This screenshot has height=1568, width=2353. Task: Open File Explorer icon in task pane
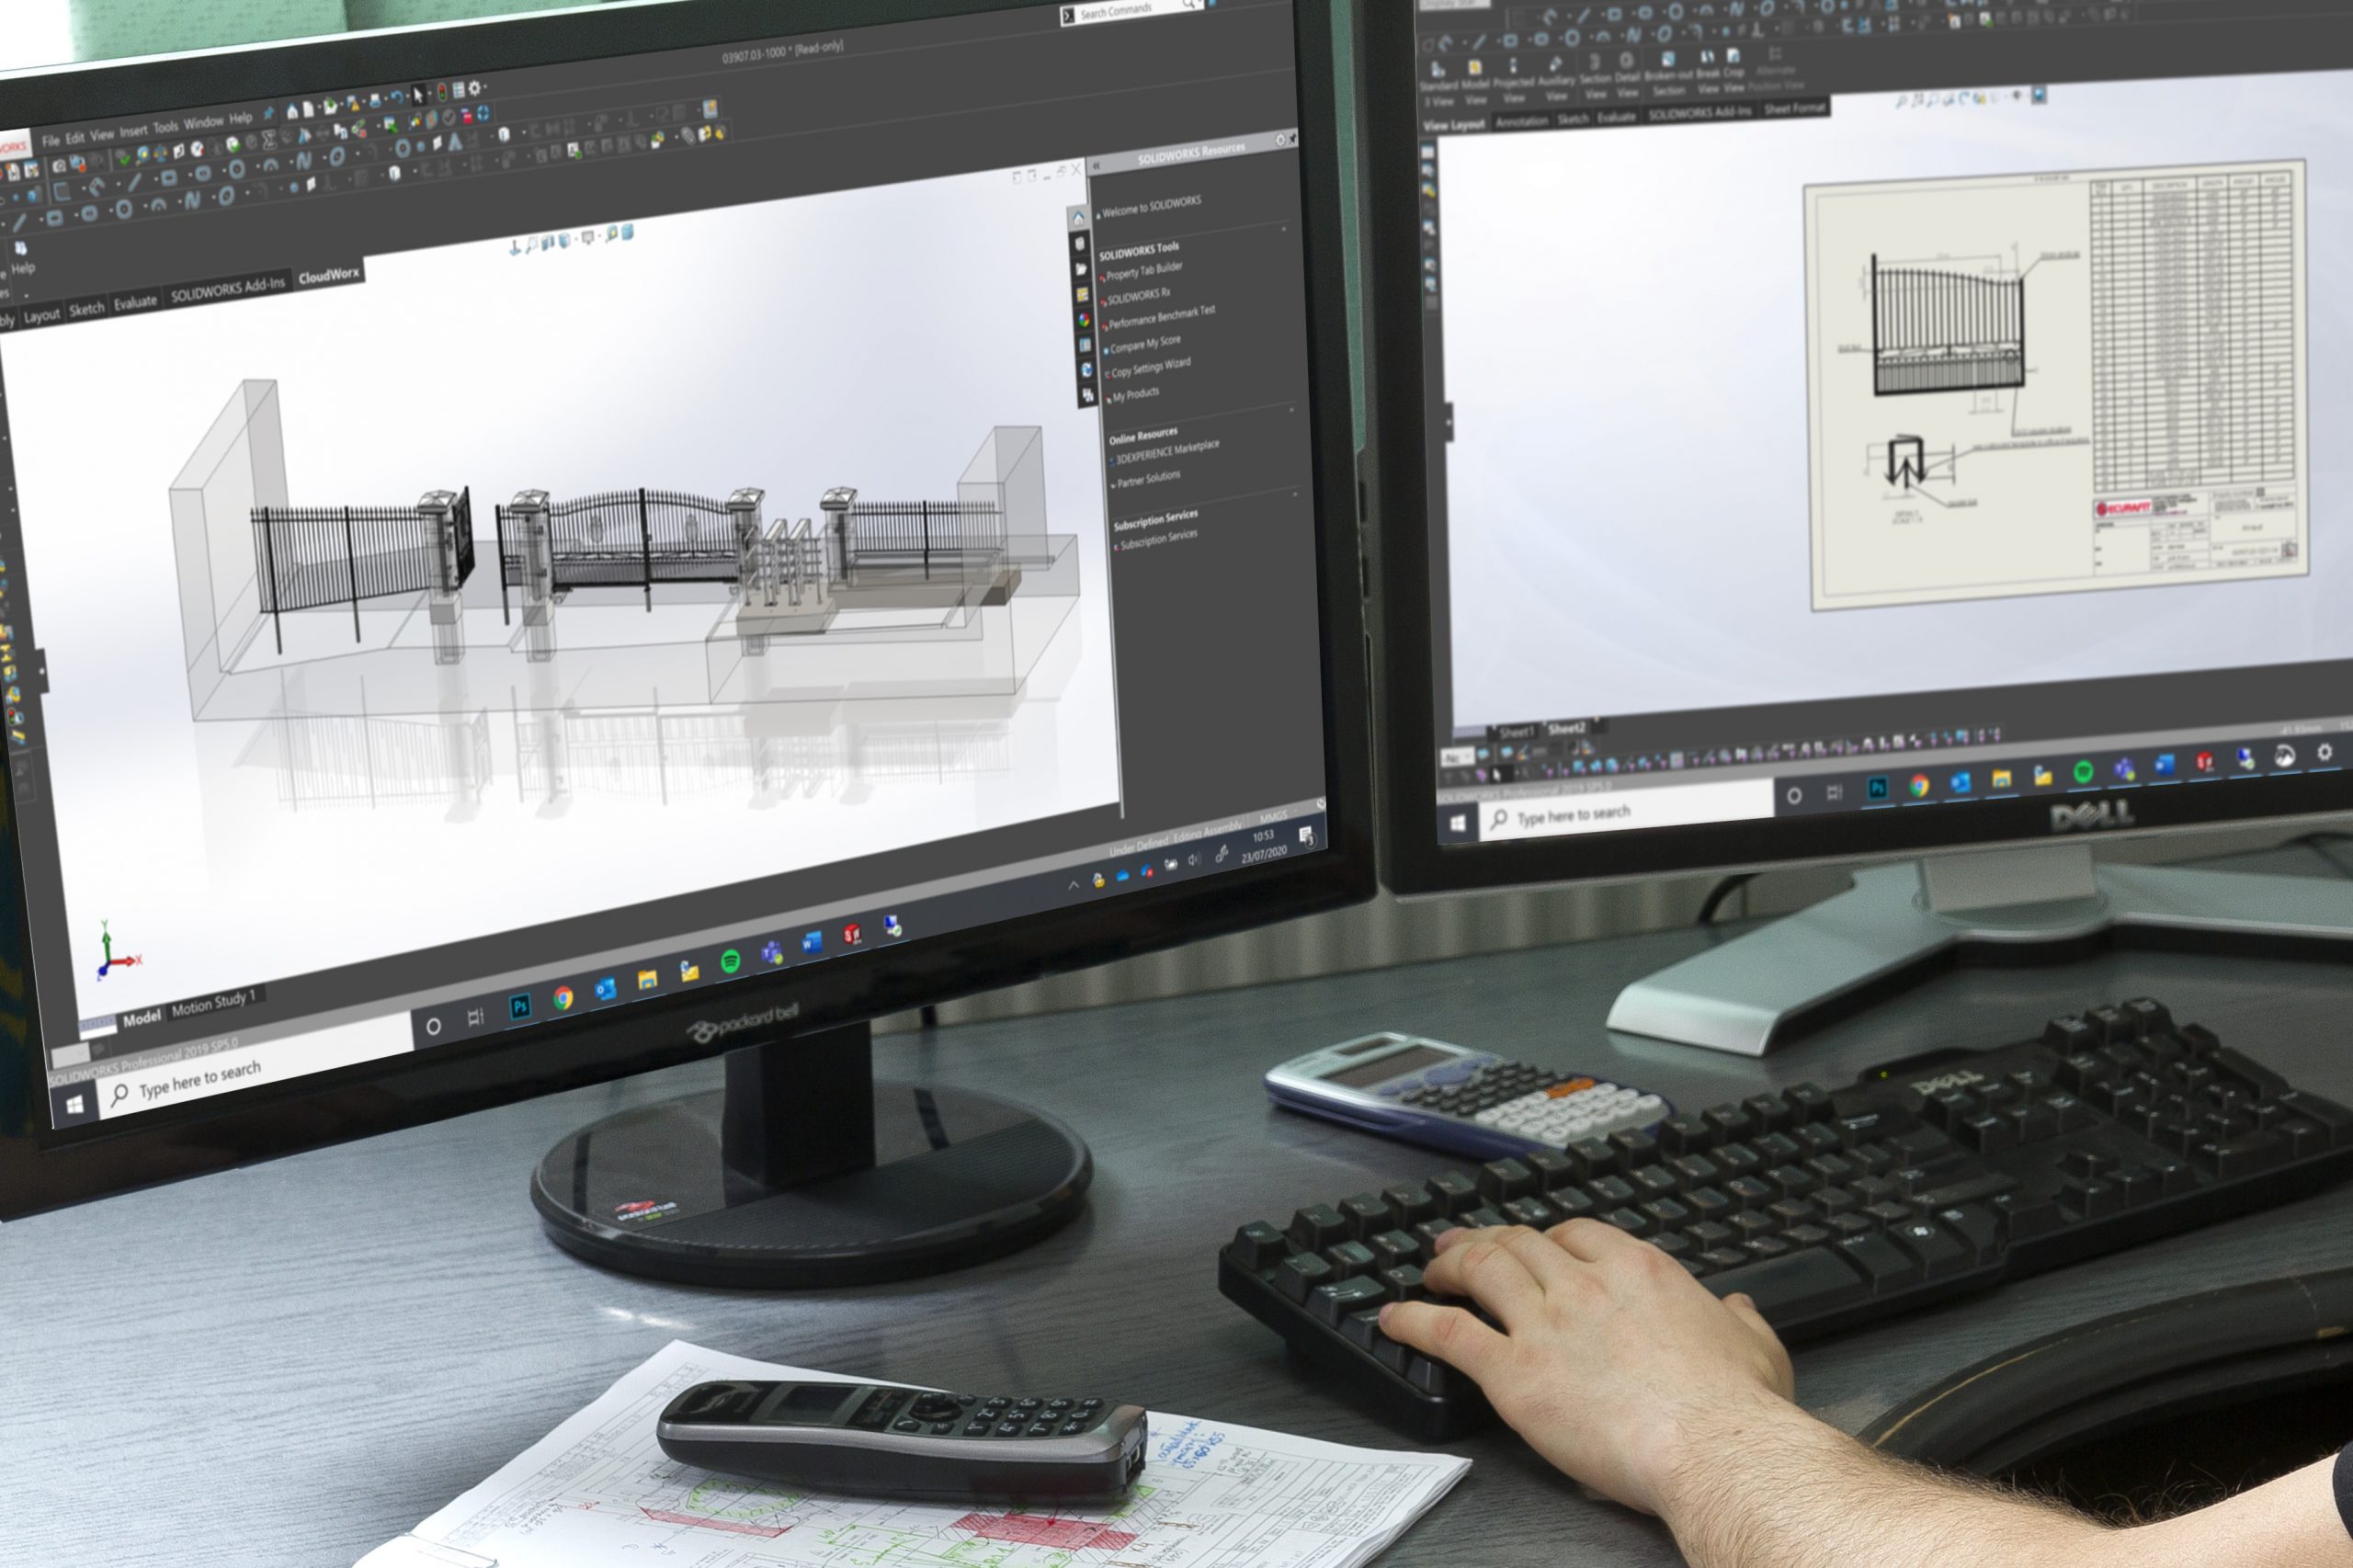pyautogui.click(x=1081, y=269)
